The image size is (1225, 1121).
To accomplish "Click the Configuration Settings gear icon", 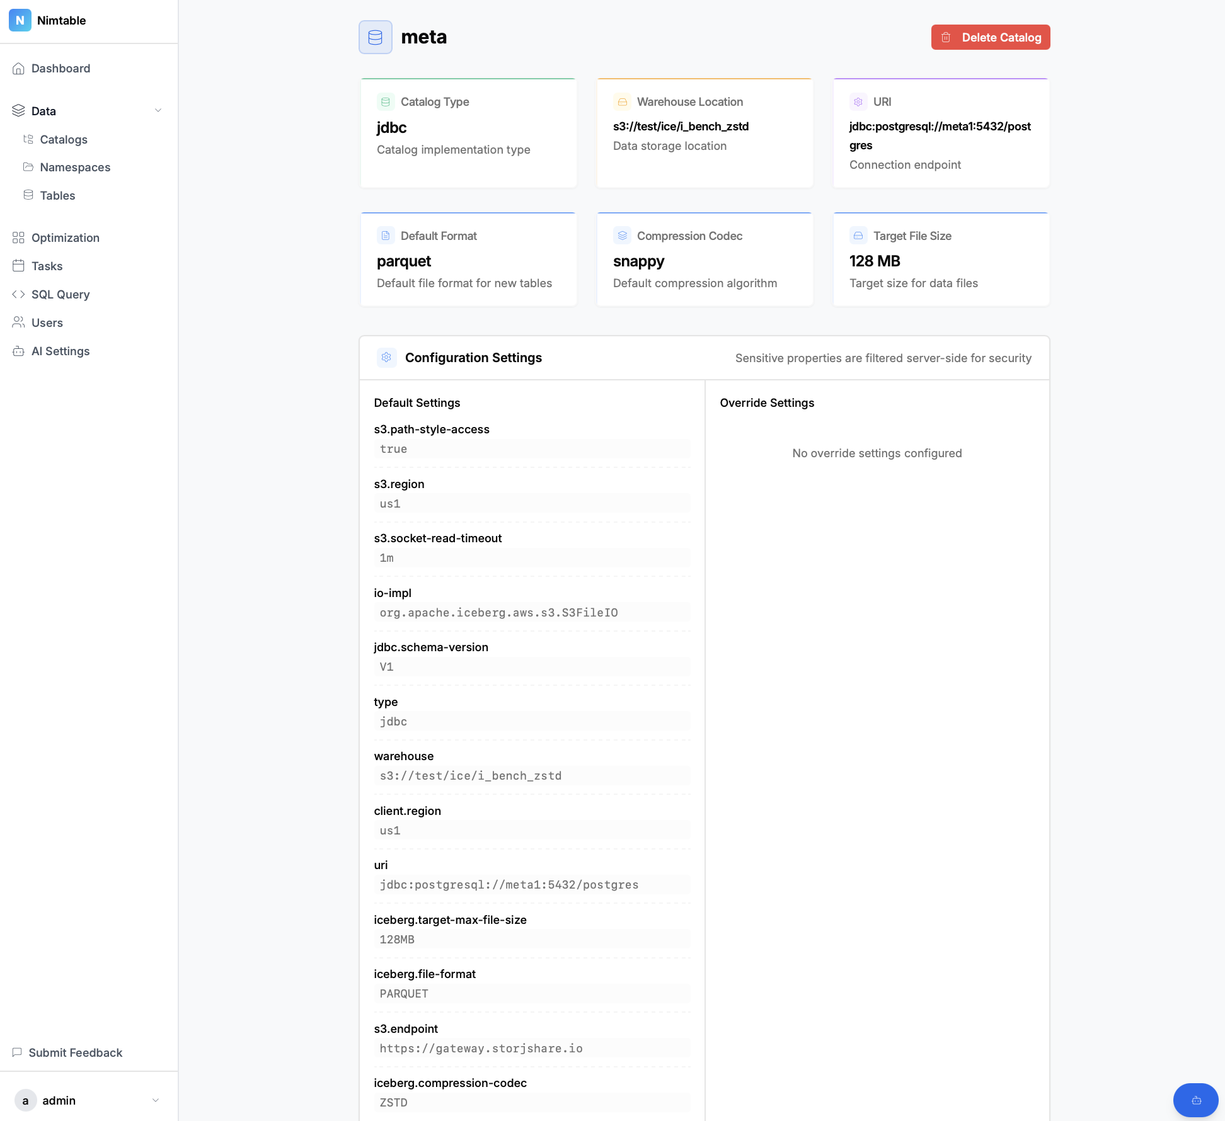I will 386,358.
